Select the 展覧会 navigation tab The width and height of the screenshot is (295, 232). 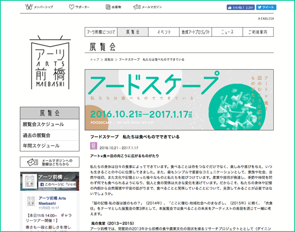[x=133, y=31]
